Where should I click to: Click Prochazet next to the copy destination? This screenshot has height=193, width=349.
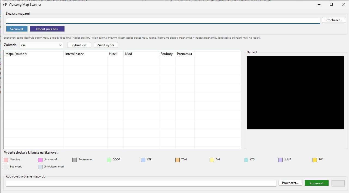[290, 183]
